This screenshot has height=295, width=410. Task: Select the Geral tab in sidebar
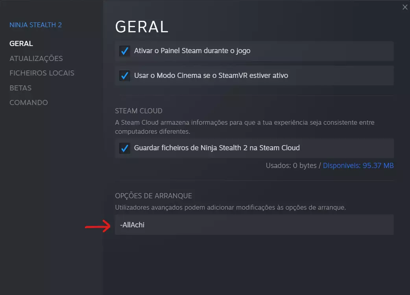point(21,44)
